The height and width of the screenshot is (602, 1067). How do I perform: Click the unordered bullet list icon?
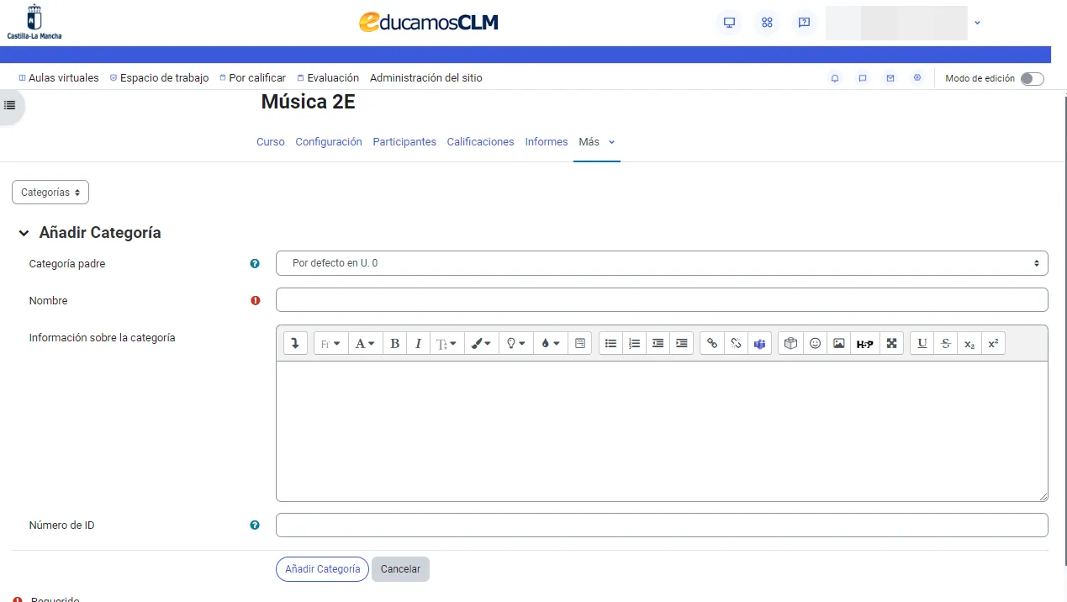(x=611, y=343)
